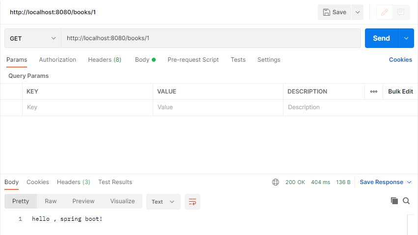This screenshot has height=235, width=418.
Task: Click the request URL input field
Action: coord(211,38)
